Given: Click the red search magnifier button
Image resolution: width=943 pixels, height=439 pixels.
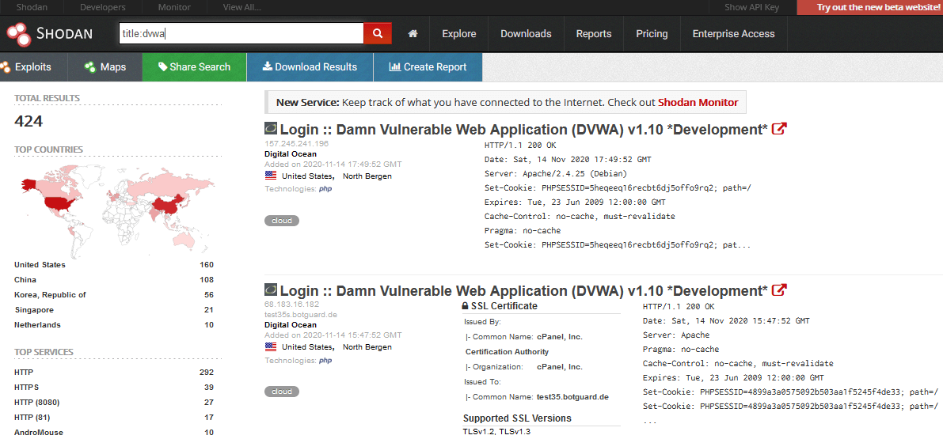Looking at the screenshot, I should click(378, 33).
